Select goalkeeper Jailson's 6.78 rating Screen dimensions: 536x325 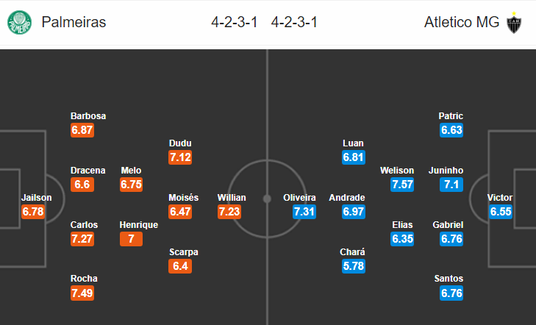(x=33, y=212)
